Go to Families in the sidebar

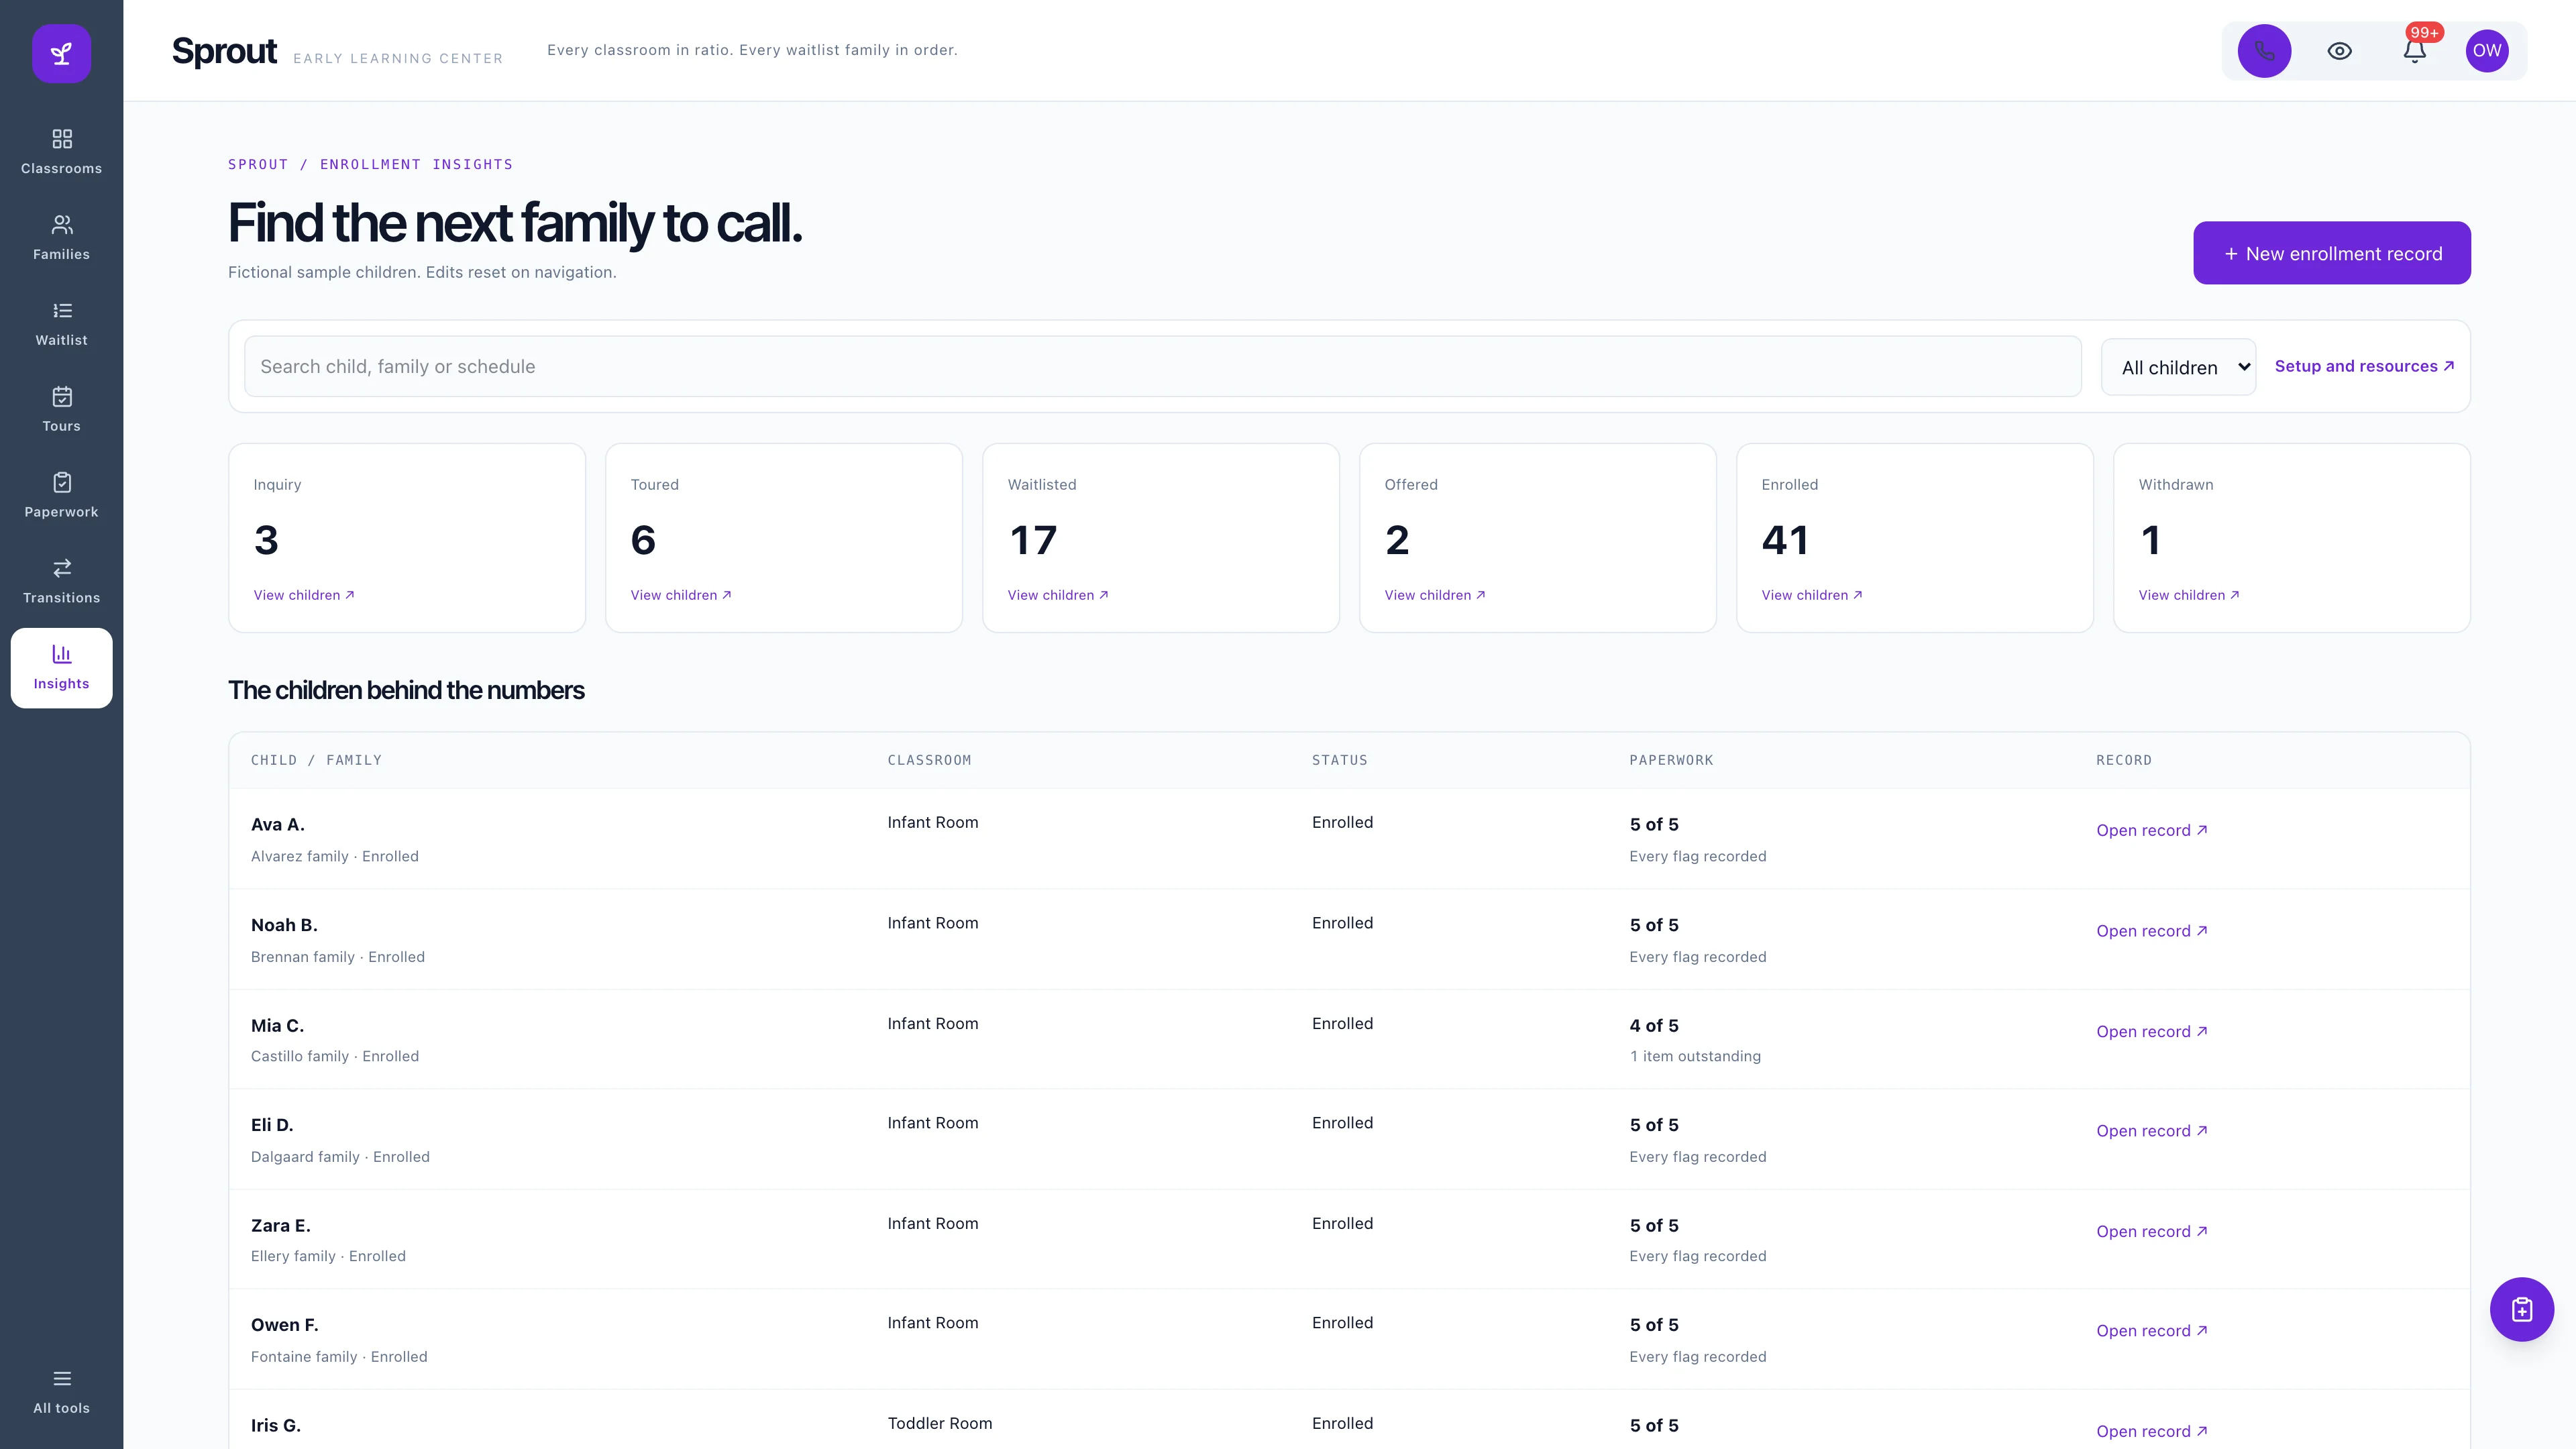(61, 238)
